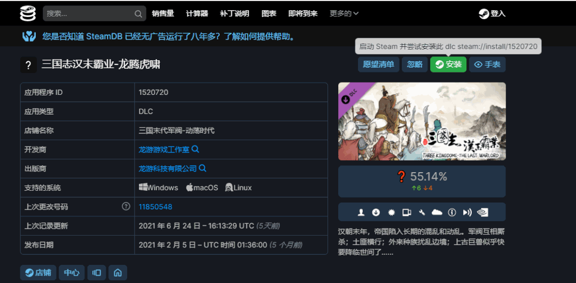Open the 计算器 menu item
This screenshot has height=283, width=576.
coord(197,13)
